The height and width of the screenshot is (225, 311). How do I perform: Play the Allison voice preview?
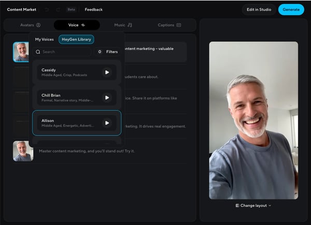[107, 123]
